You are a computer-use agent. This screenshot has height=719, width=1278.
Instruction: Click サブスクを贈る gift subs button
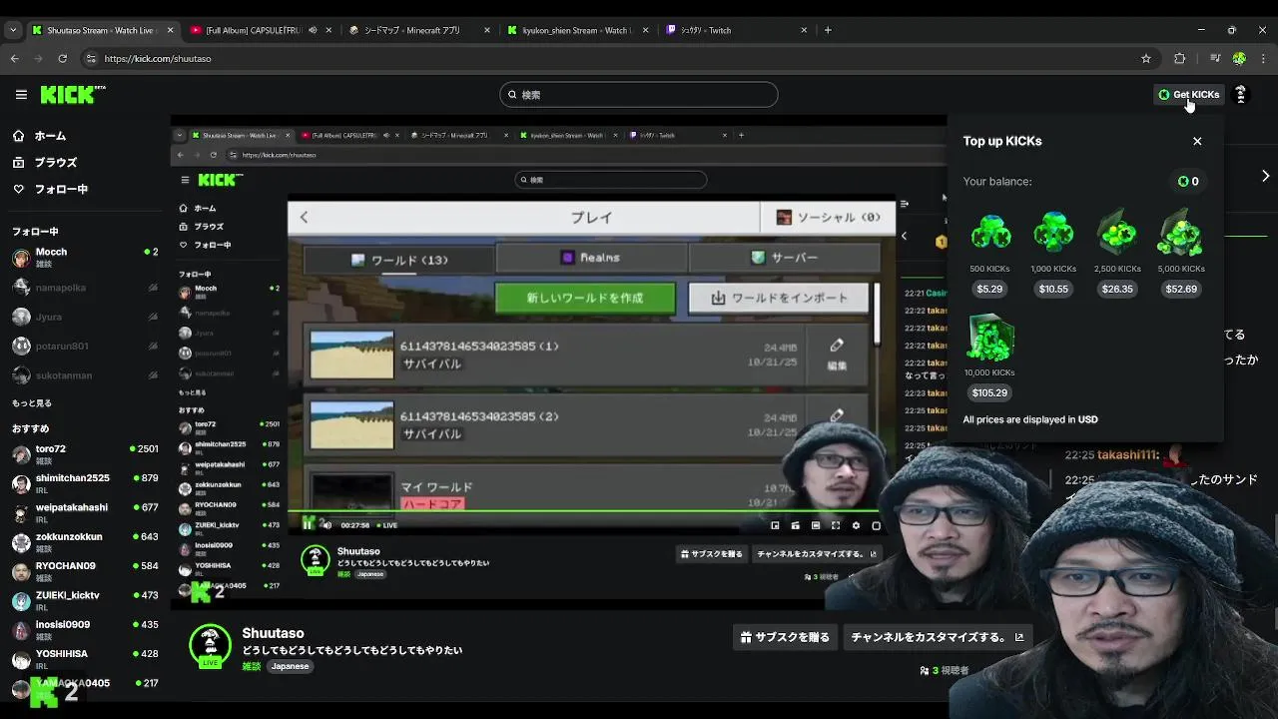pos(785,637)
